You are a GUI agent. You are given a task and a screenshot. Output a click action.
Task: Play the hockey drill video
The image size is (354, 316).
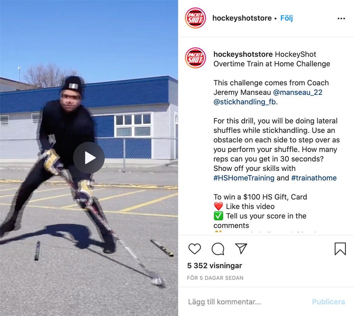[89, 158]
